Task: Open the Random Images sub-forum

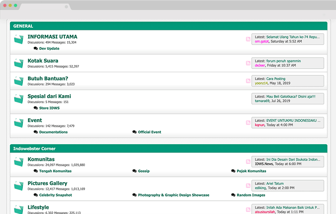Action: click(251, 195)
